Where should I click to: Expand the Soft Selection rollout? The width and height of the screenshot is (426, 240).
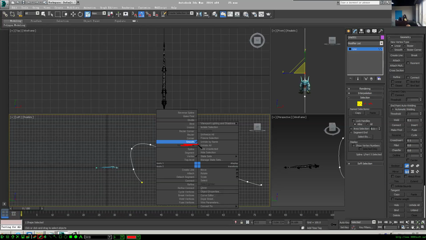(x=365, y=164)
